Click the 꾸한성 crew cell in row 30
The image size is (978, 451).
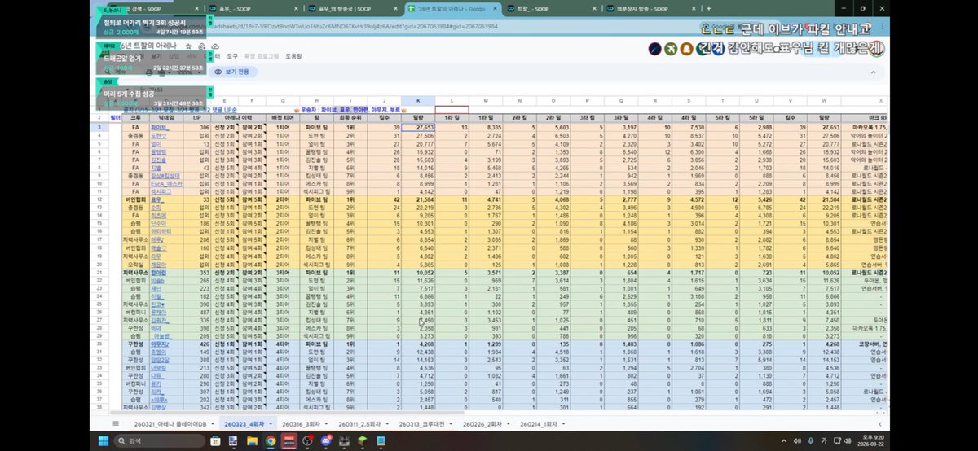(x=135, y=344)
